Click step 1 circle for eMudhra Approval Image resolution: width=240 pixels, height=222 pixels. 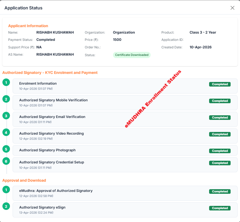tap(6, 190)
